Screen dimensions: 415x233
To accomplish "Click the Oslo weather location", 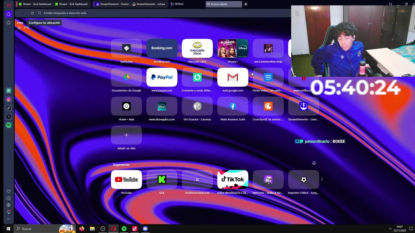I will (20, 23).
